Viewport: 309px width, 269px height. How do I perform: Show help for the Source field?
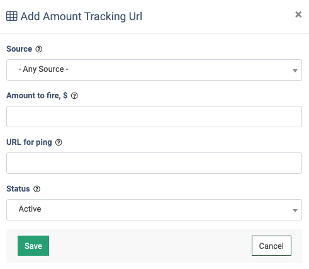point(39,49)
